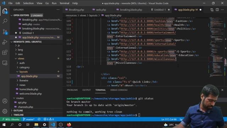
Task: Click the Explorer more actions ellipsis
Action: 58,10
